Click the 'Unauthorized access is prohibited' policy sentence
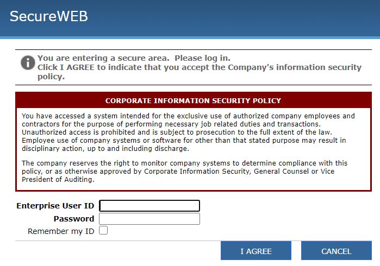 click(x=177, y=132)
